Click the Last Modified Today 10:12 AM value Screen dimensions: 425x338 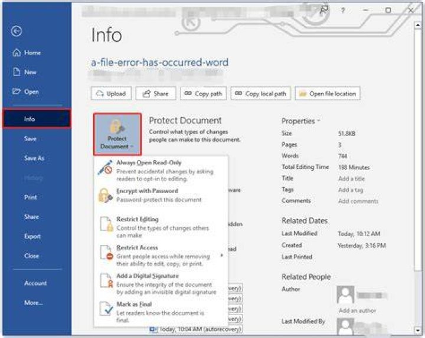(359, 234)
